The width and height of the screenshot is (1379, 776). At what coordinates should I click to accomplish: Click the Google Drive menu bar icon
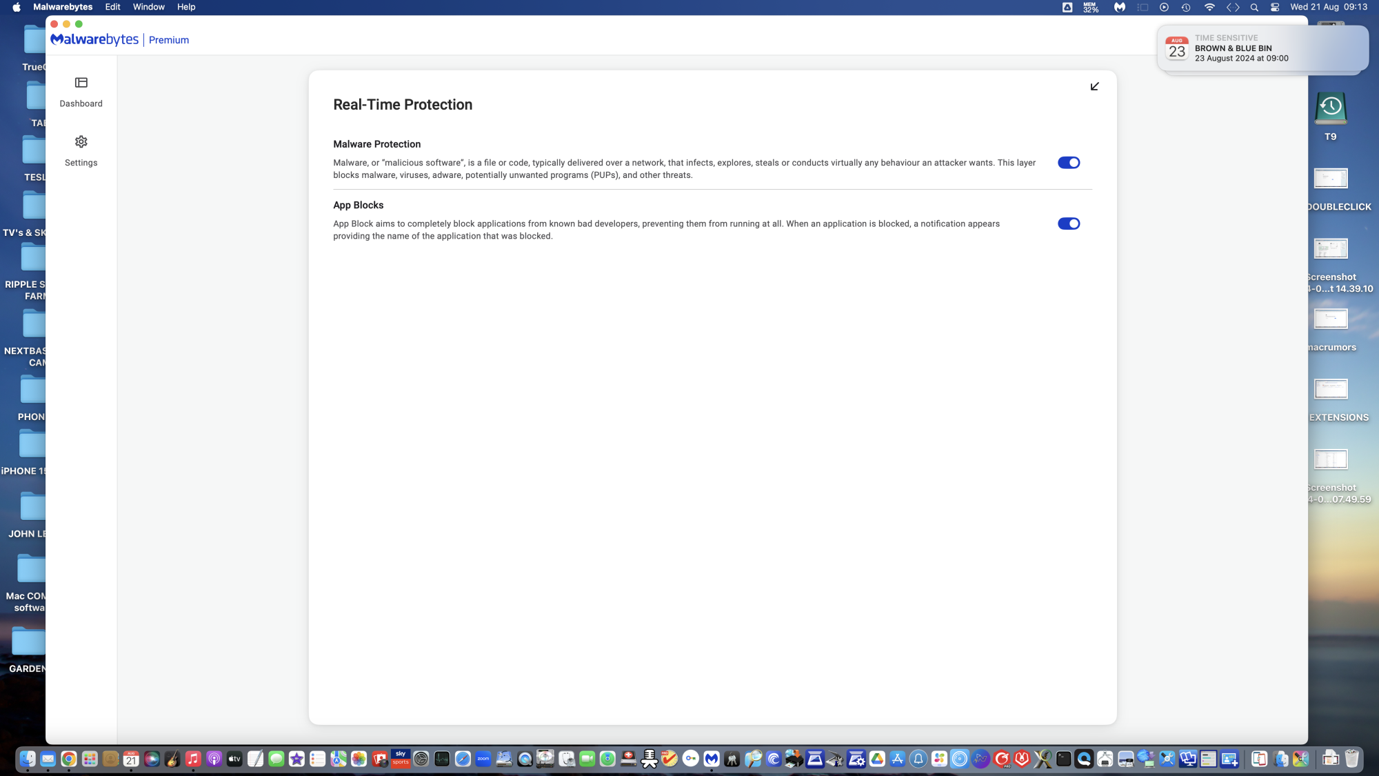(x=1067, y=7)
